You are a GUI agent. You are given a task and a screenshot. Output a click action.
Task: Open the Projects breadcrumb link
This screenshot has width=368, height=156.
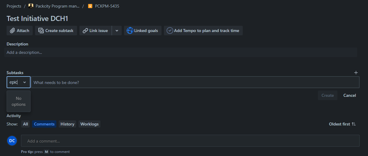[14, 6]
